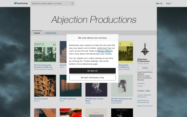Open AP-014 Amaoreté album cover
Viewport: 187px width, 117px height.
click(x=45, y=52)
